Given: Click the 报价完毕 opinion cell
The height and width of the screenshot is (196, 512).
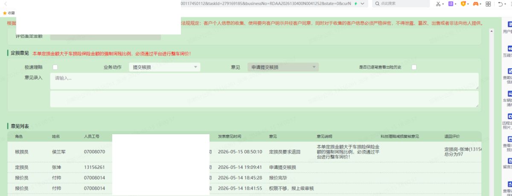Looking at the screenshot, I should [x=279, y=178].
